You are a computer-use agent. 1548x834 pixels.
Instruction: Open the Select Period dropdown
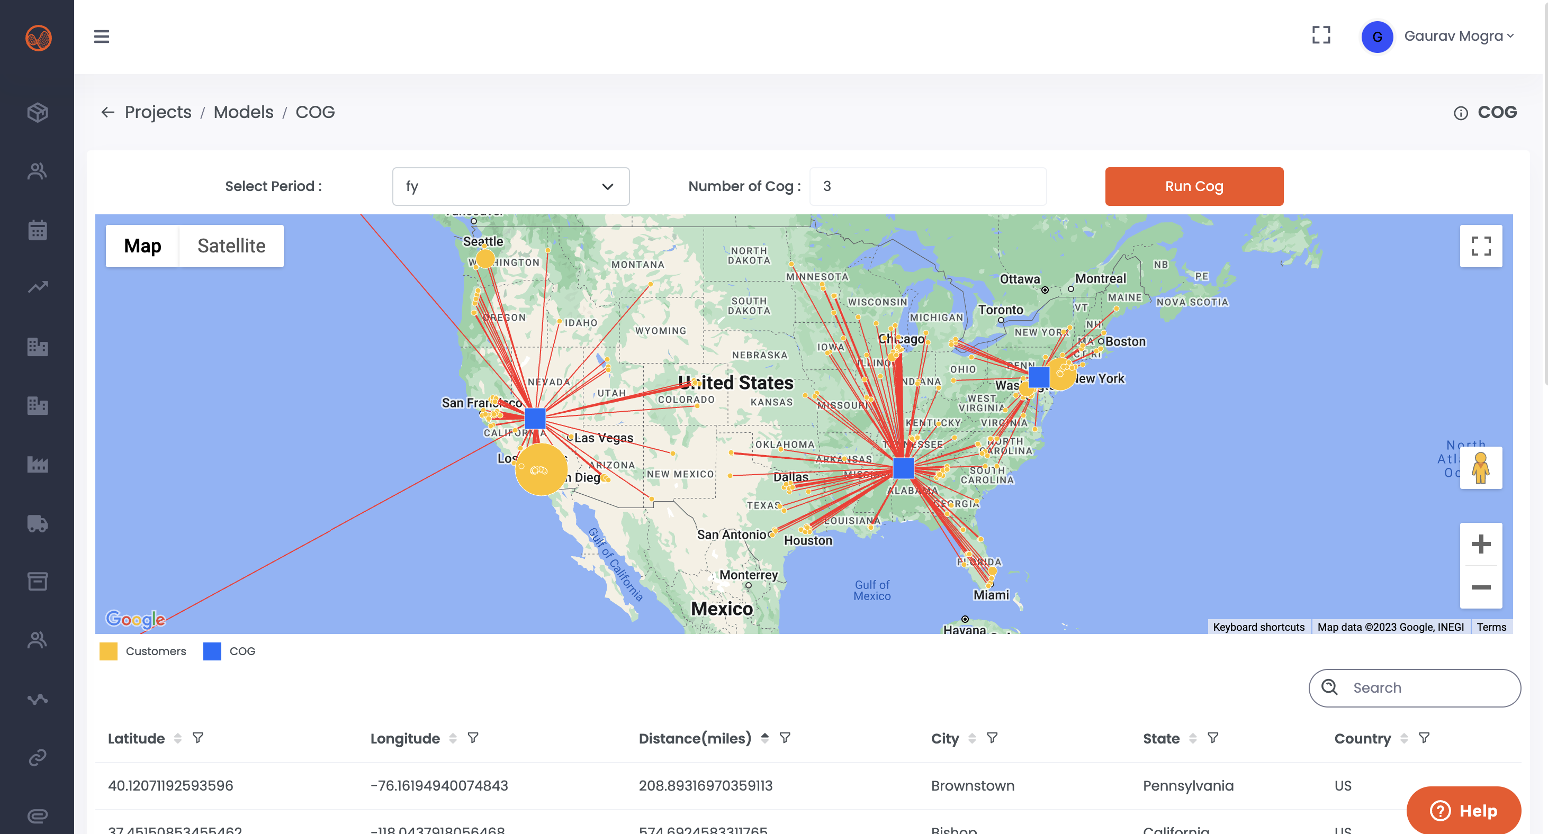(x=510, y=186)
